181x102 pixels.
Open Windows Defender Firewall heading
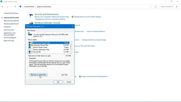point(47,23)
